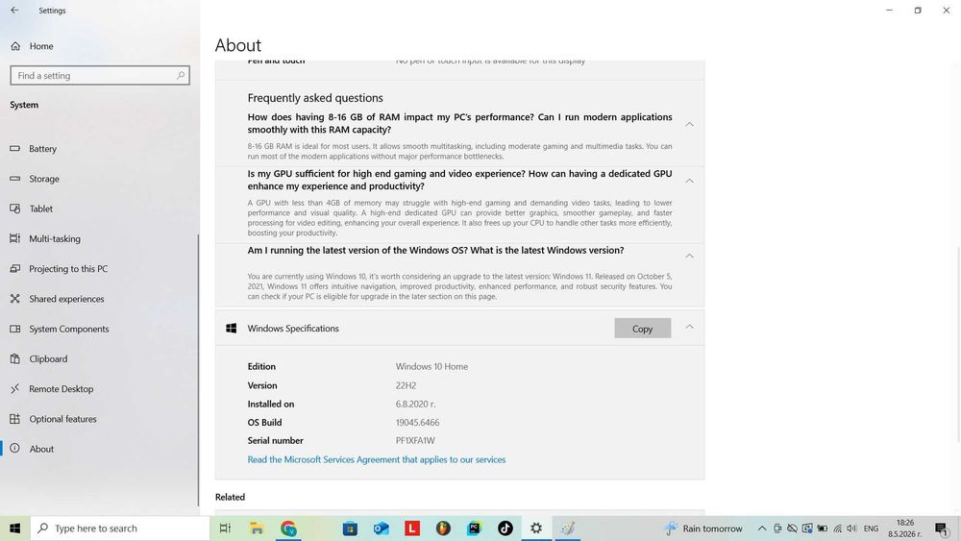Open the Rain tomorrow weather widget
Viewport: 961px width, 541px height.
point(703,529)
